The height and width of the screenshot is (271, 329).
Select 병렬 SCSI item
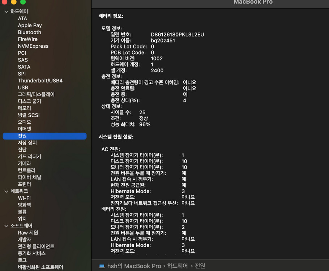tap(29, 115)
